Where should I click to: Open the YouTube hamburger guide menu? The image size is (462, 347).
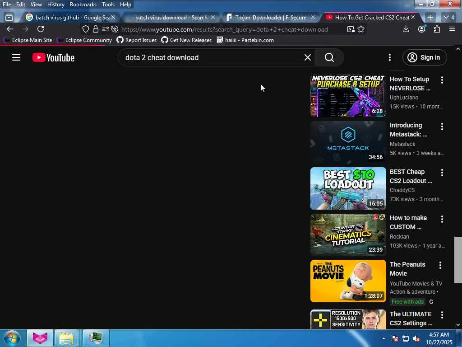tap(16, 57)
